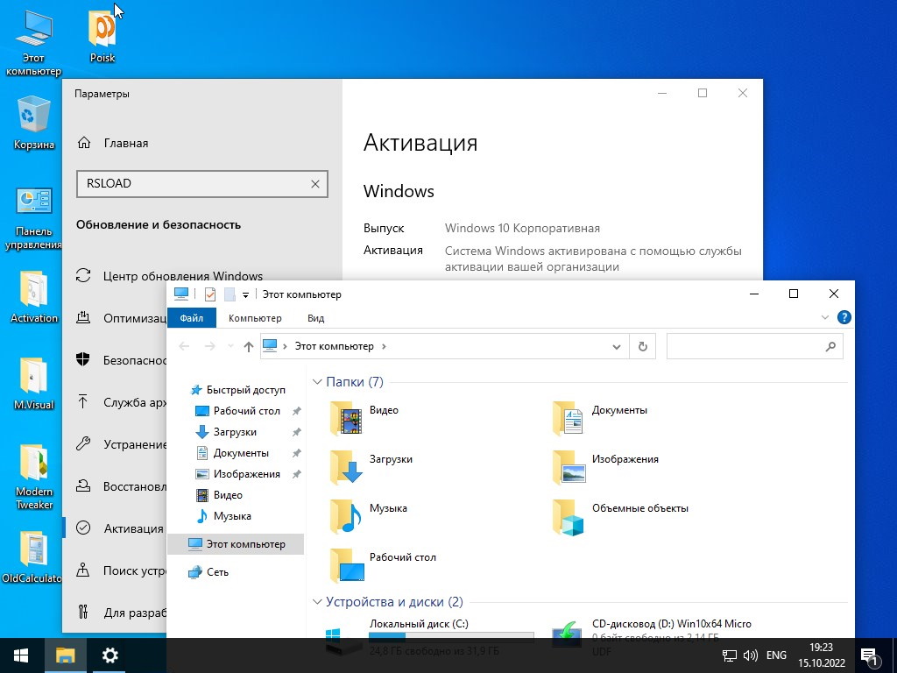
Task: Refresh the Этот компьютер view
Action: pyautogui.click(x=642, y=347)
